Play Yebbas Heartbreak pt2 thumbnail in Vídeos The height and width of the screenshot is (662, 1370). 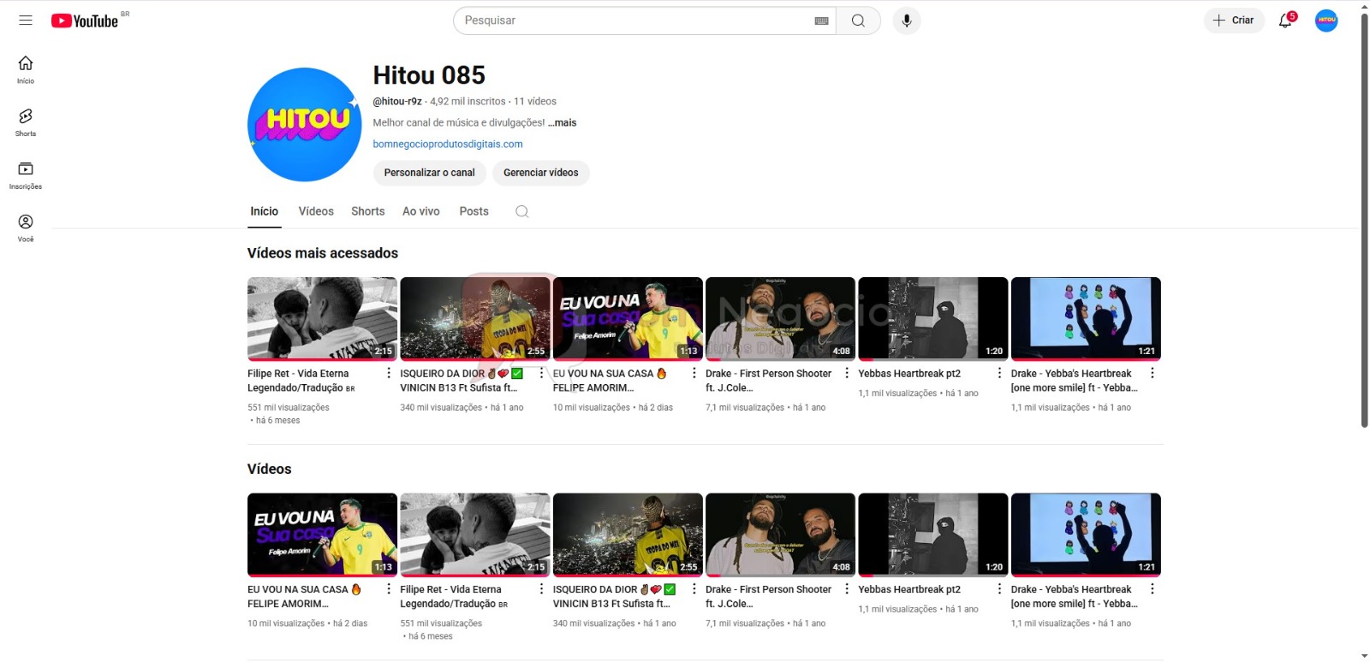click(933, 535)
